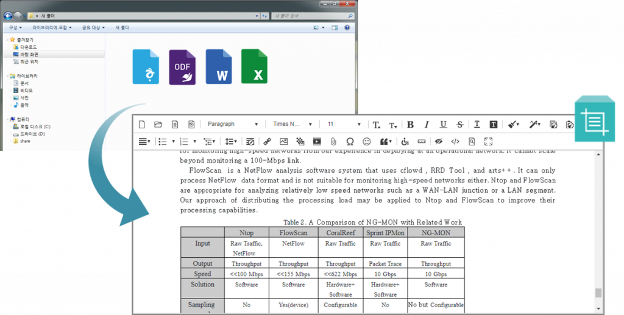Apply Strikethrough formatting

click(460, 124)
